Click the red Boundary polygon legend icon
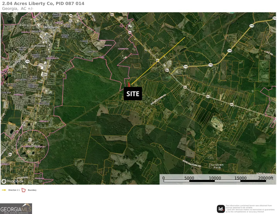Image resolution: width=277 pixels, height=214 pixels. [x=23, y=190]
